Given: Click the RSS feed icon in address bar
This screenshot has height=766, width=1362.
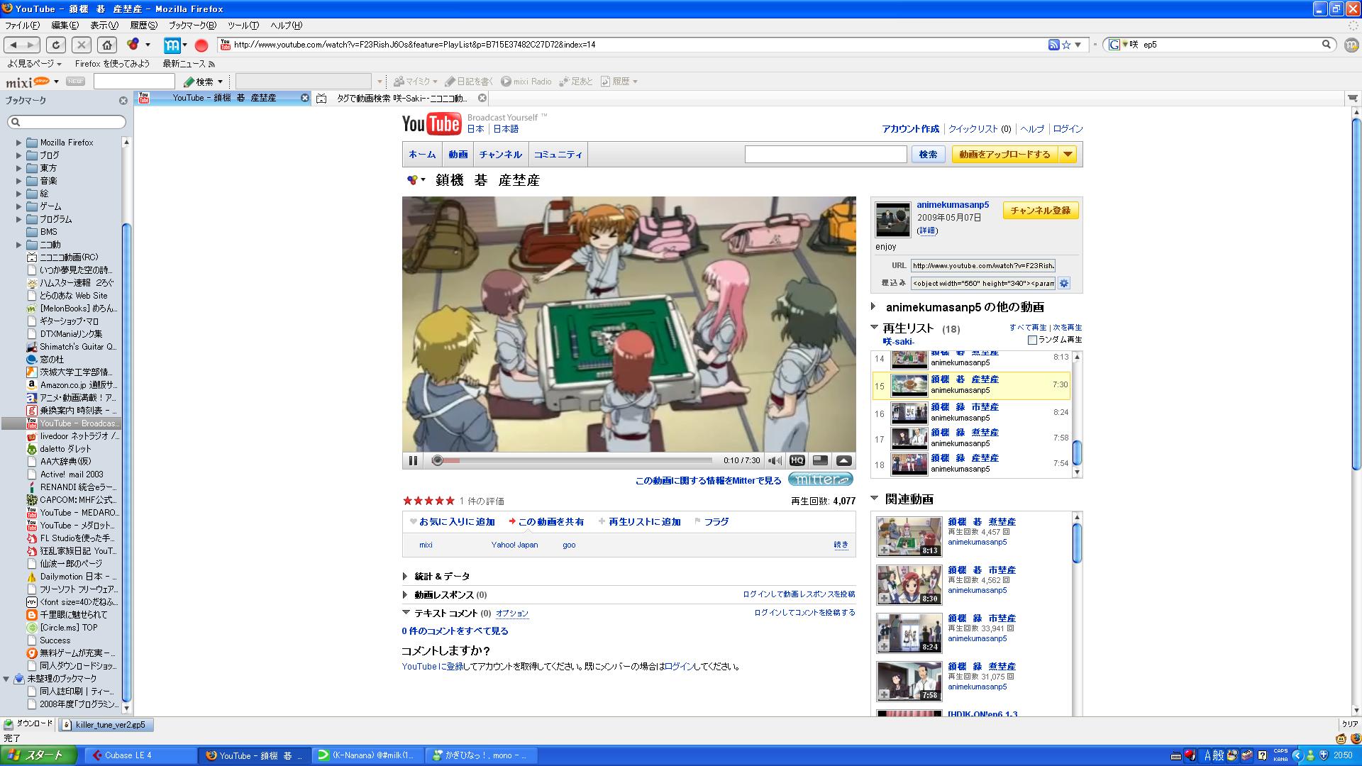Looking at the screenshot, I should coord(1053,45).
